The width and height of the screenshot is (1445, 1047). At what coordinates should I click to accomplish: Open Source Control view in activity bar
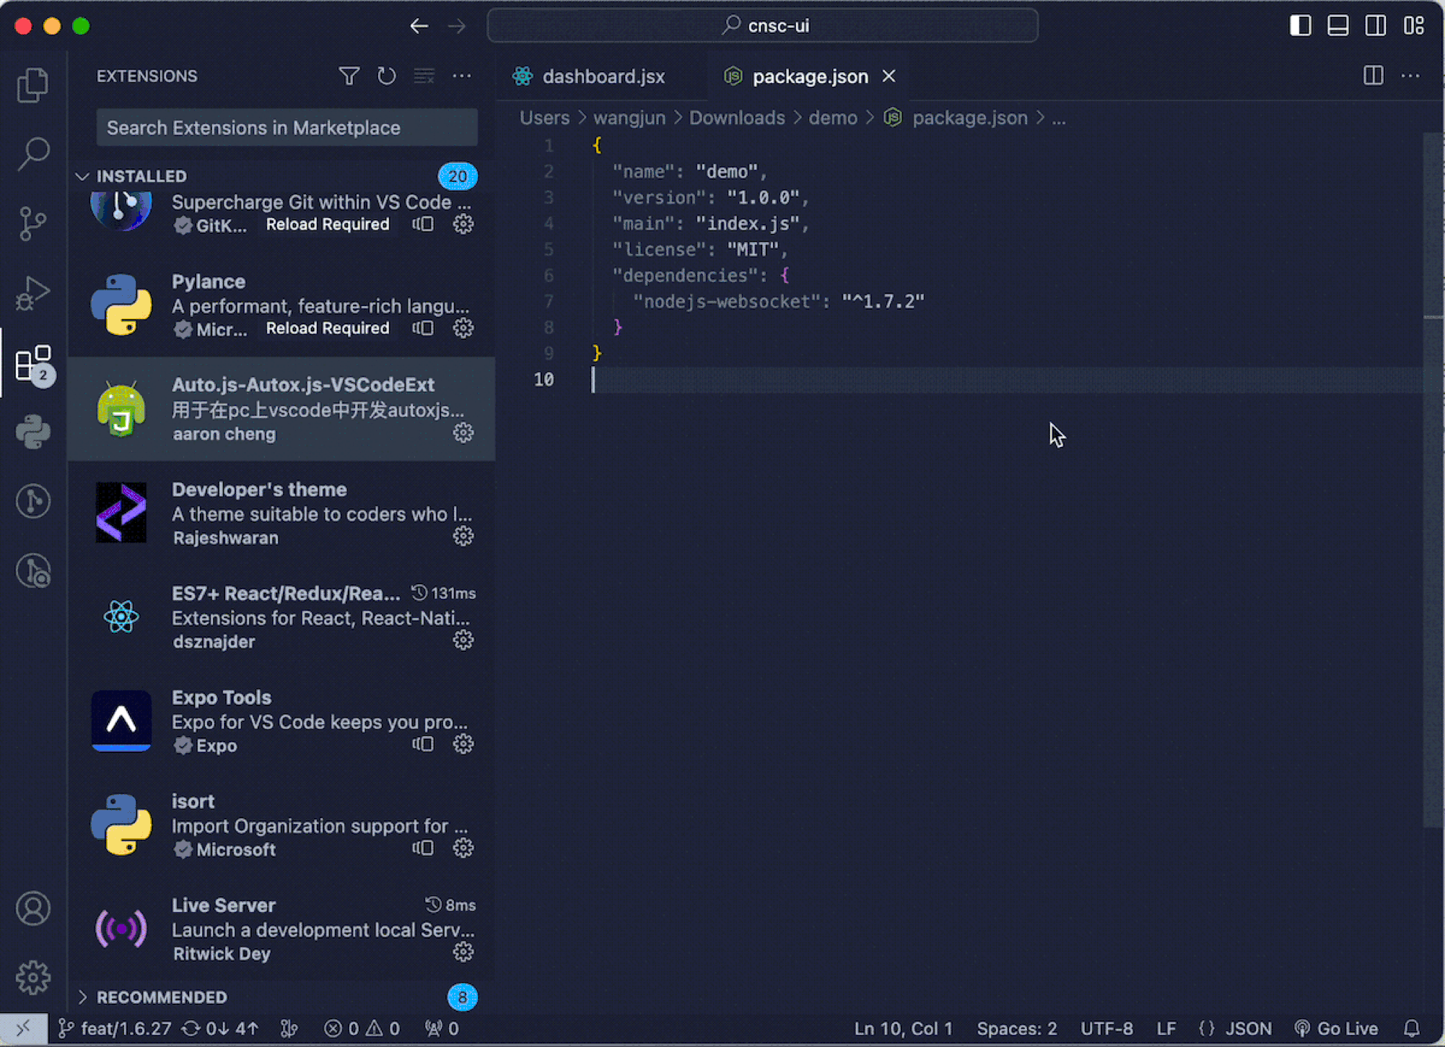32,223
